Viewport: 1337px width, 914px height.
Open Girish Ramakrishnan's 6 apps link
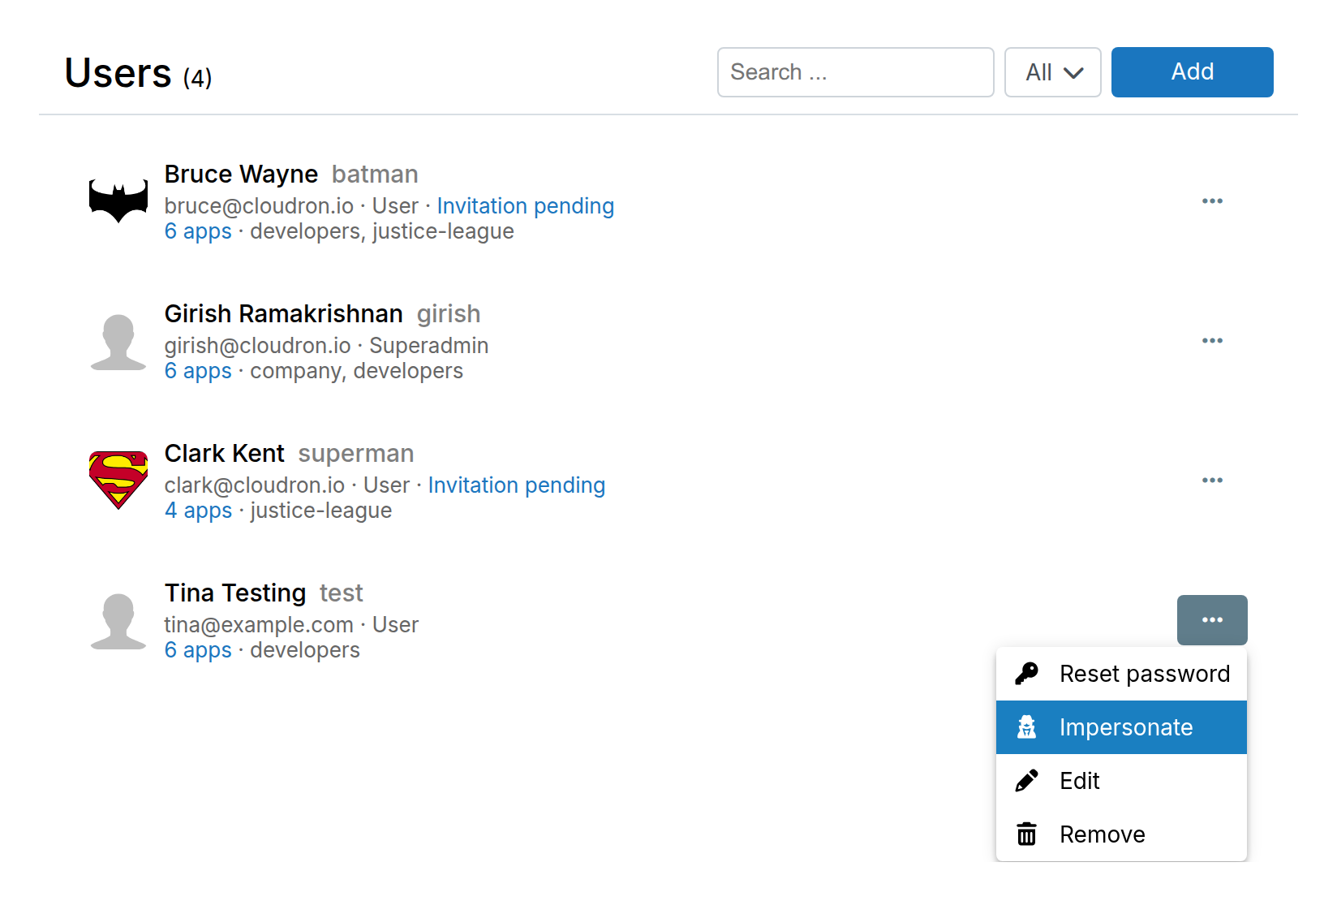198,371
